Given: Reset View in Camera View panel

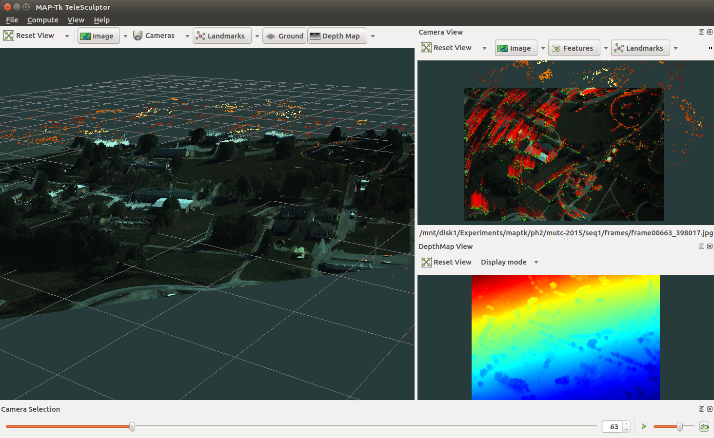Looking at the screenshot, I should coord(447,48).
